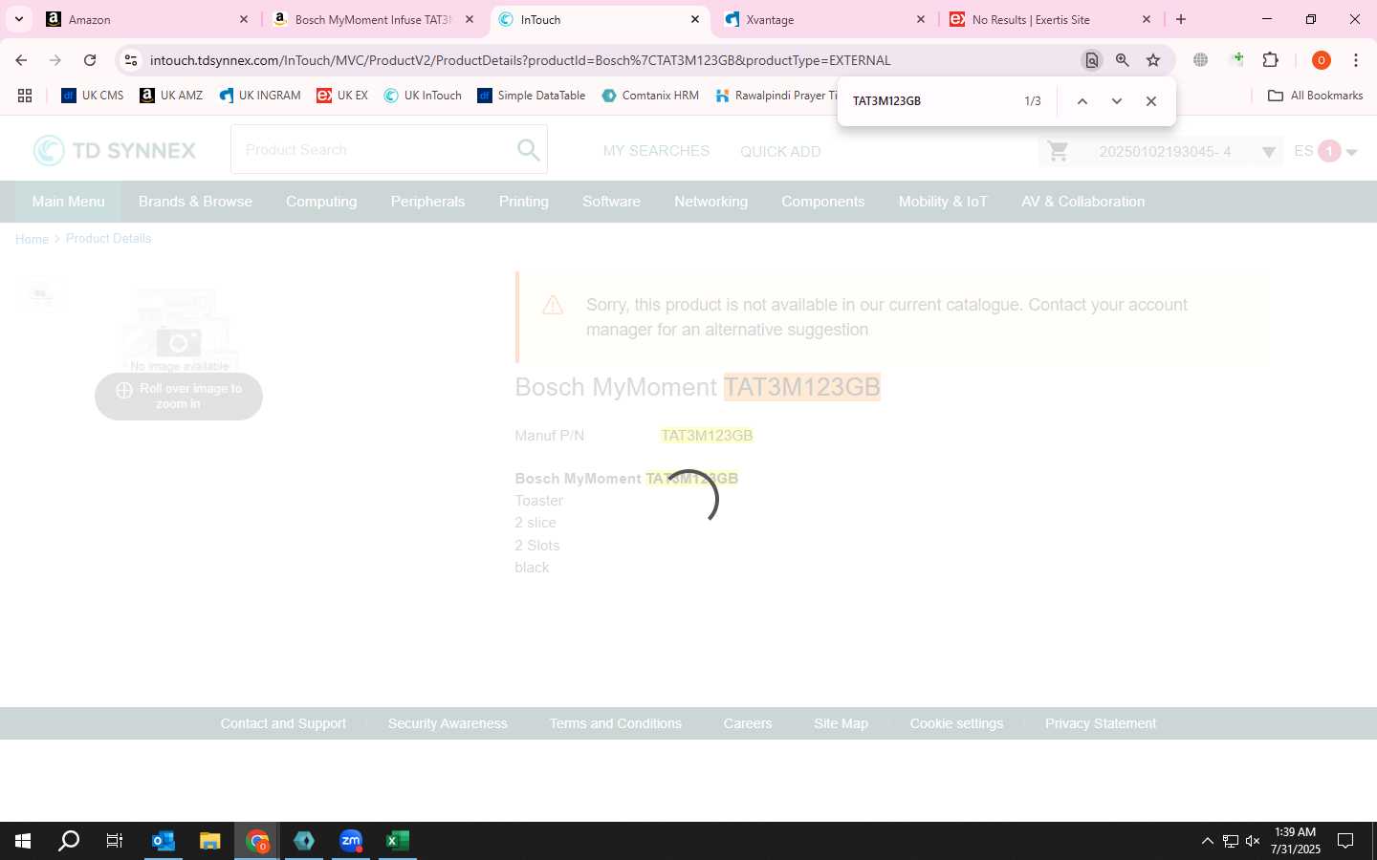Screen dimensions: 1377x860
Task: Open Brands & Browse menu
Action: tap(195, 202)
